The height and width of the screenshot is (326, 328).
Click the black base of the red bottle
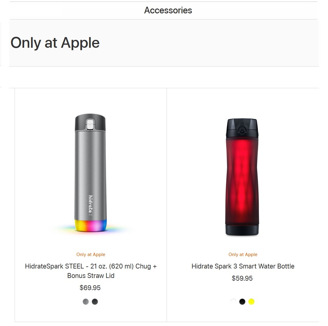[x=242, y=230]
